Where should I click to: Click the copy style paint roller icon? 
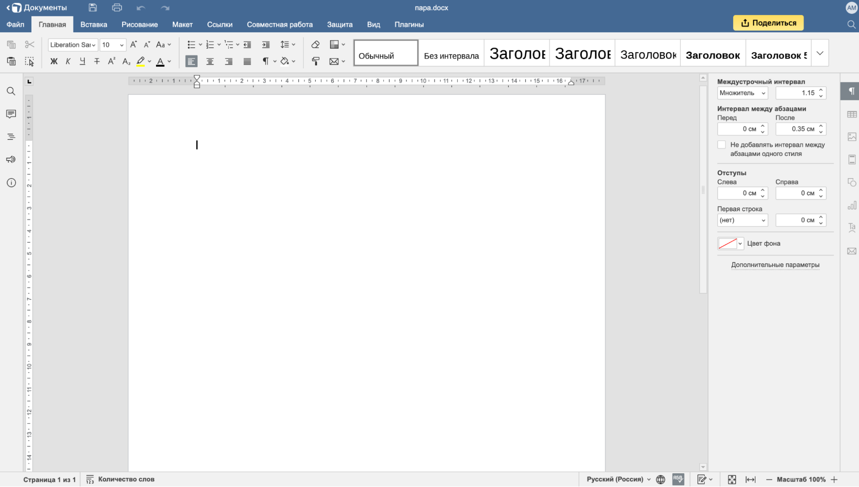(x=315, y=61)
